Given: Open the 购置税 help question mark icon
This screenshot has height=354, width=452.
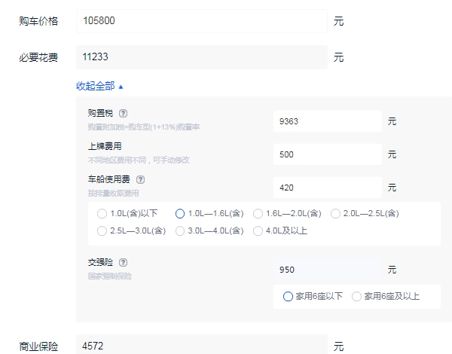Looking at the screenshot, I should point(123,113).
